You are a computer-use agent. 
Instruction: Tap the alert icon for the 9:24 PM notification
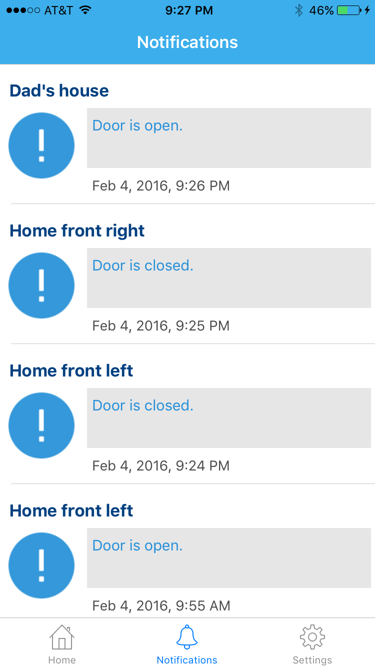41,425
